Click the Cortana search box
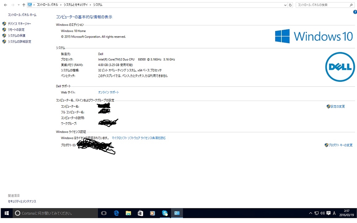The width and height of the screenshot is (357, 223). [55, 213]
